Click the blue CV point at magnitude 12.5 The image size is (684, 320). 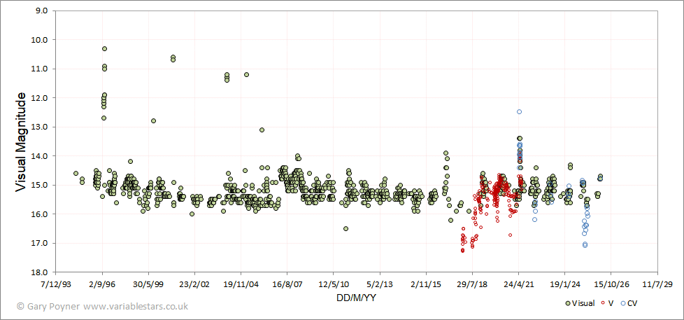(519, 112)
